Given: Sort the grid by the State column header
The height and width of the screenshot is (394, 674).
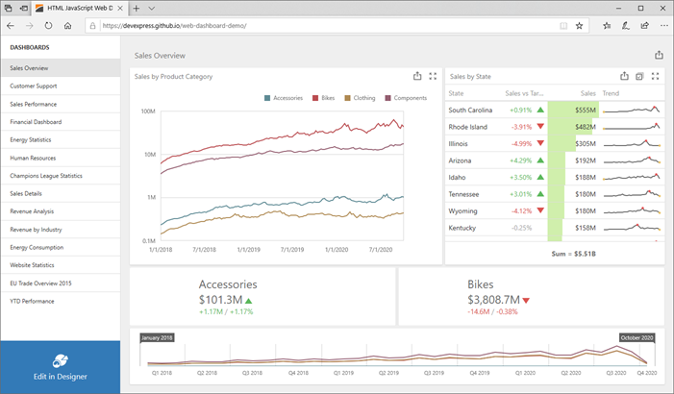Looking at the screenshot, I should 456,93.
